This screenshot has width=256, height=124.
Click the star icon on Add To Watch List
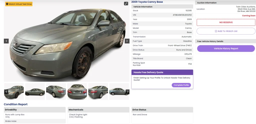(216, 31)
